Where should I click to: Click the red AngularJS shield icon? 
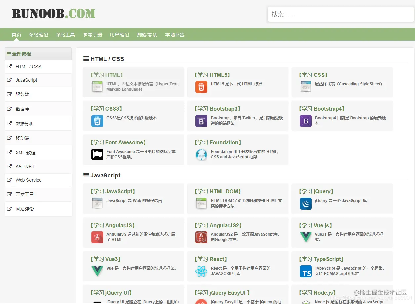pos(97,237)
